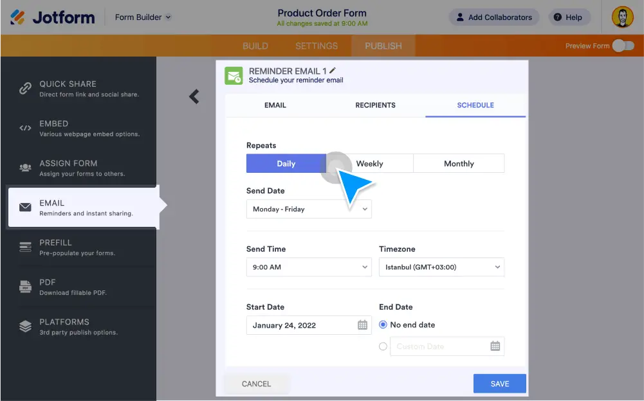The height and width of the screenshot is (401, 644).
Task: Open the Settings tab
Action: [317, 46]
